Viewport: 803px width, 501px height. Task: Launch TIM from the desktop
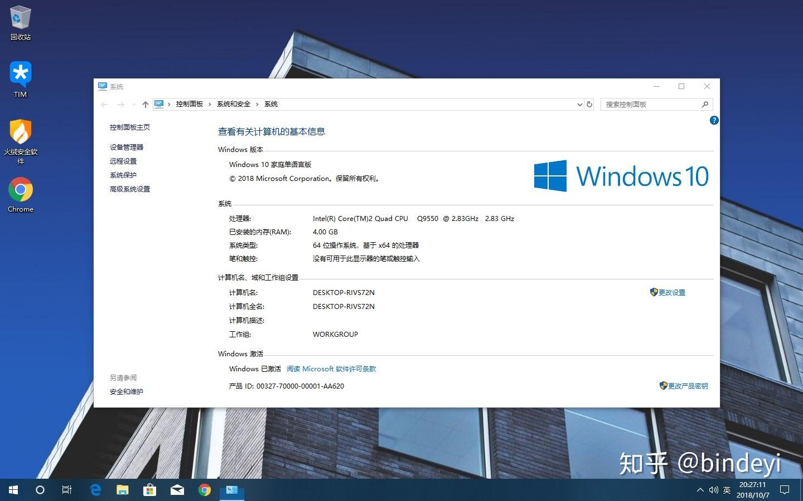tap(20, 80)
